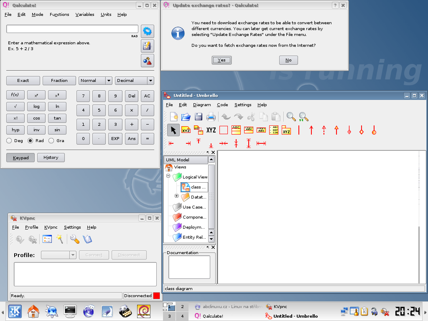Toggle inv in Qalculate keypad
Image resolution: width=428 pixels, height=321 pixels.
[x=36, y=130]
